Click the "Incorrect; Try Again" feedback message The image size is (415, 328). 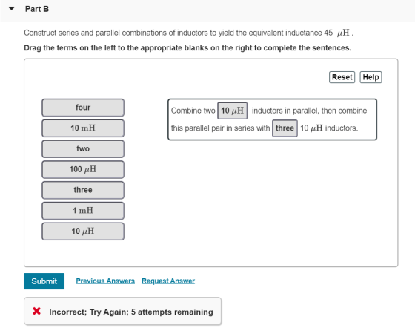(x=131, y=312)
